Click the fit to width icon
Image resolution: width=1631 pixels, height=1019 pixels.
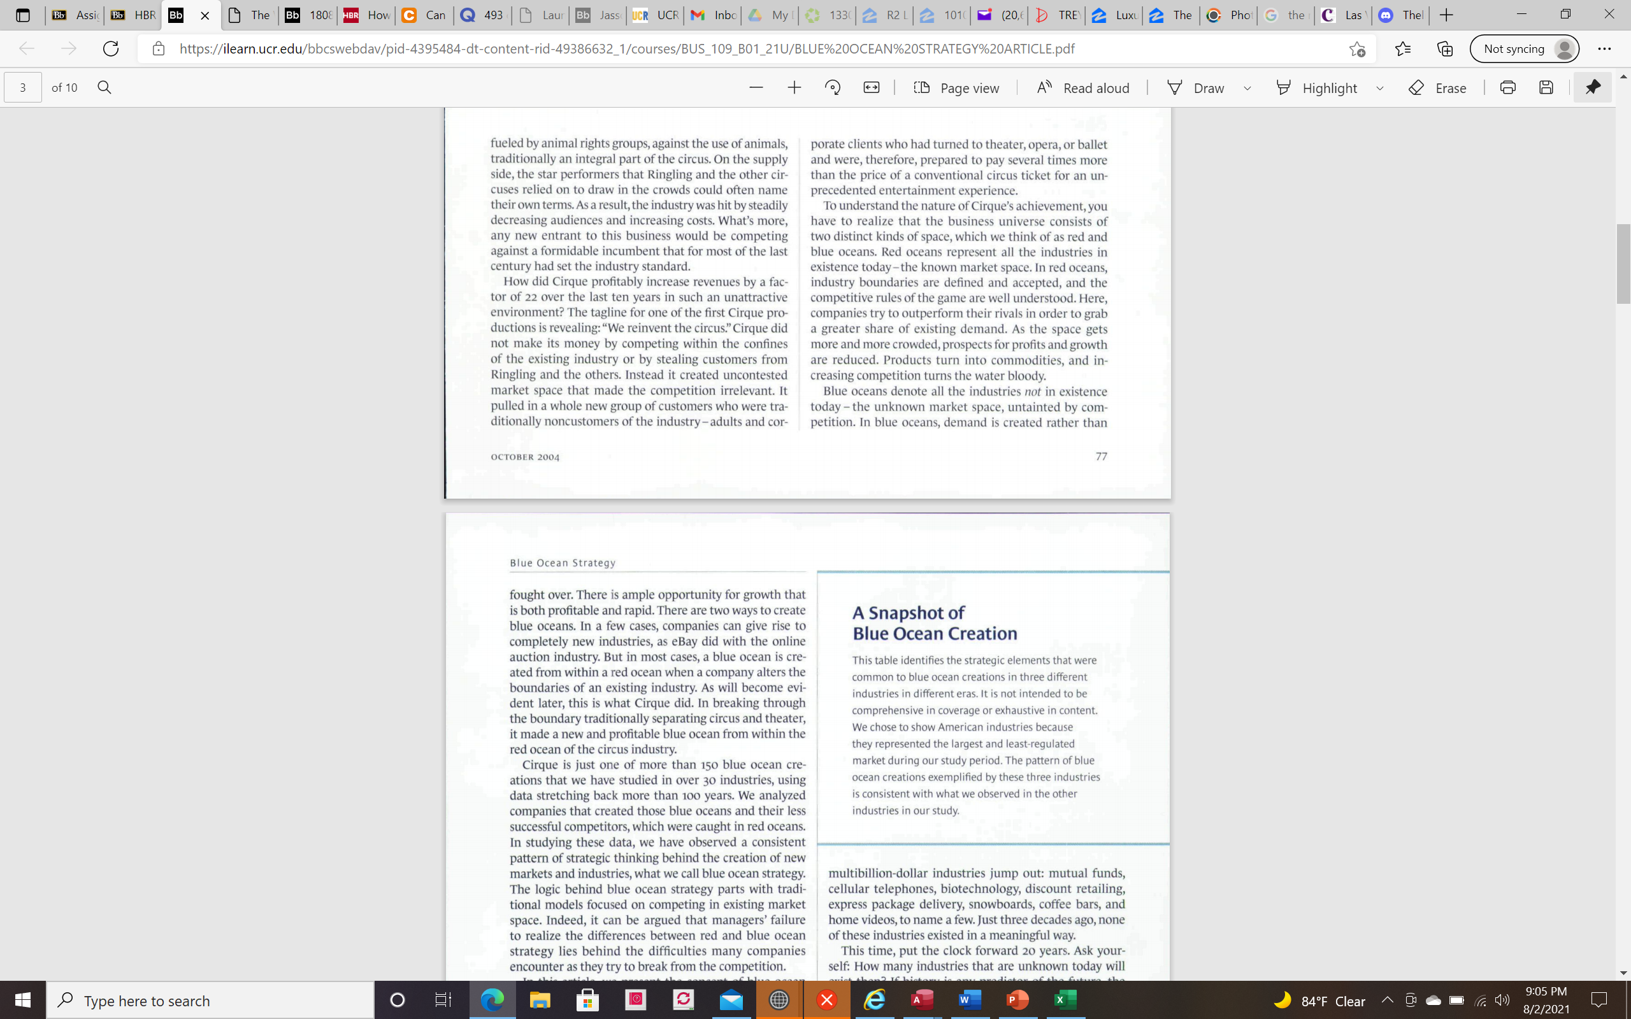tap(872, 88)
